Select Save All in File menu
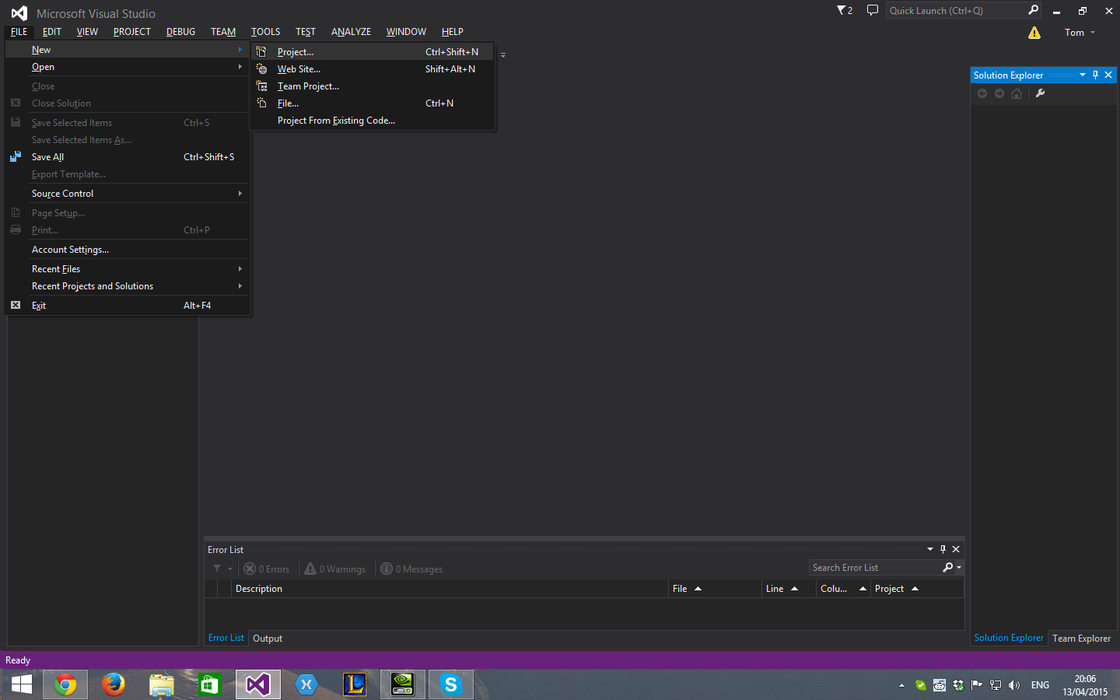 [x=128, y=157]
